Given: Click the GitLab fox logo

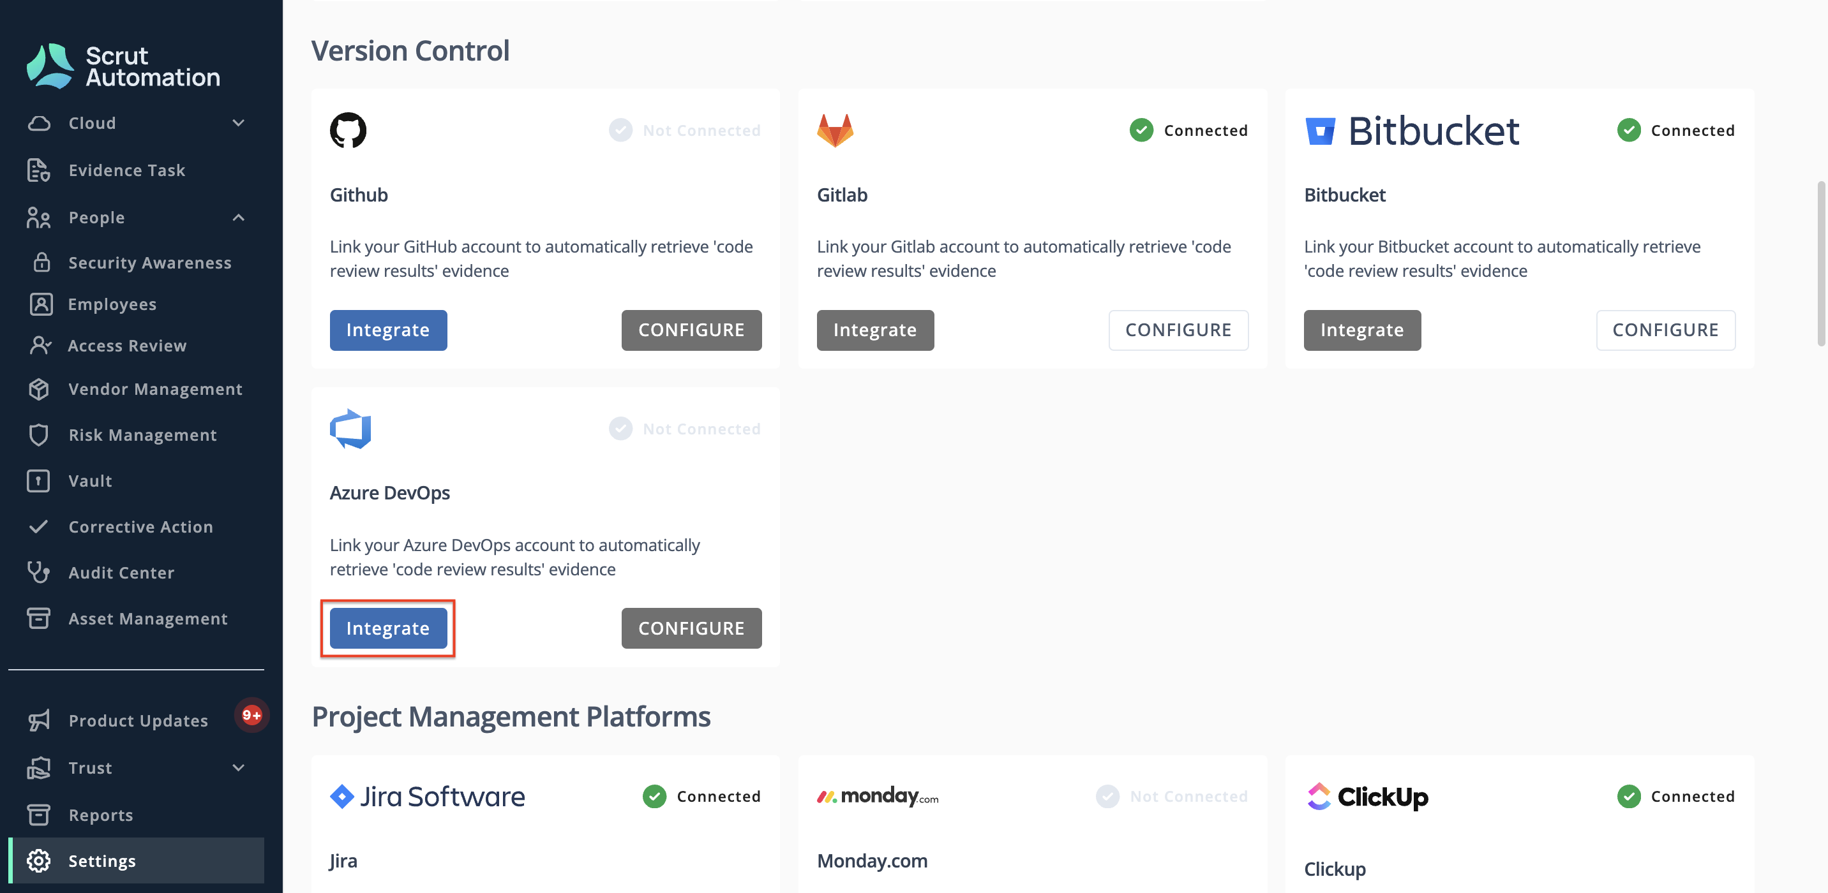Looking at the screenshot, I should pos(835,131).
